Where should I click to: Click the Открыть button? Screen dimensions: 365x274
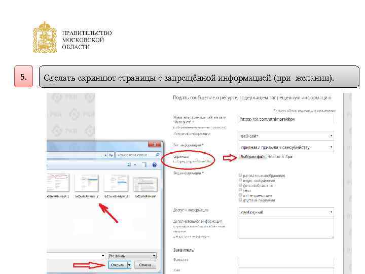coord(118,265)
